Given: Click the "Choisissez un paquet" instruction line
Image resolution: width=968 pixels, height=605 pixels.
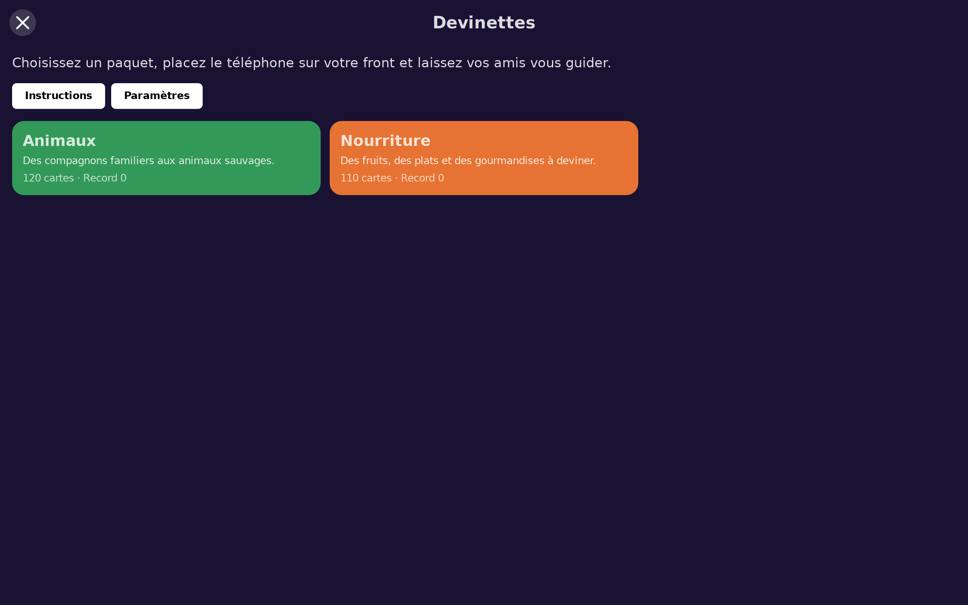Looking at the screenshot, I should click(x=312, y=63).
